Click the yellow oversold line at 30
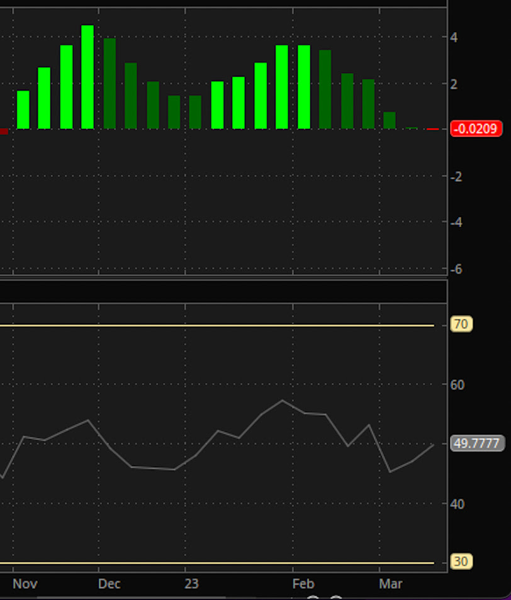The height and width of the screenshot is (600, 511). coord(217,563)
